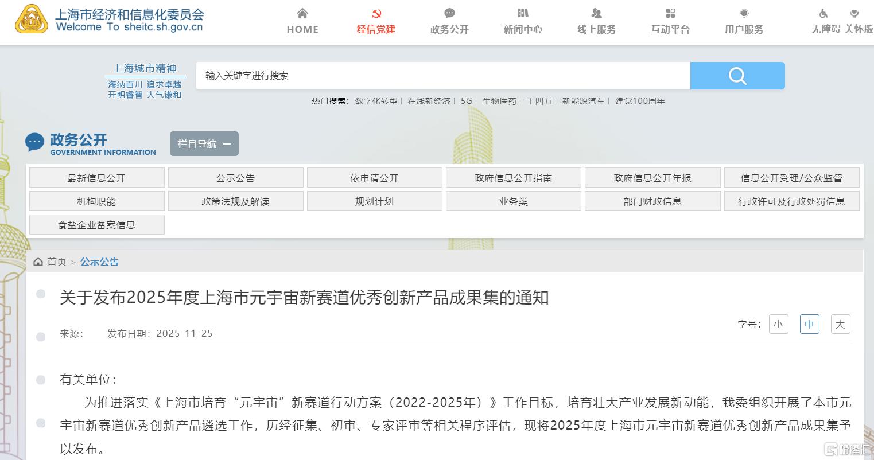
Task: Click the 首页 breadcrumb link
Action: pyautogui.click(x=57, y=262)
